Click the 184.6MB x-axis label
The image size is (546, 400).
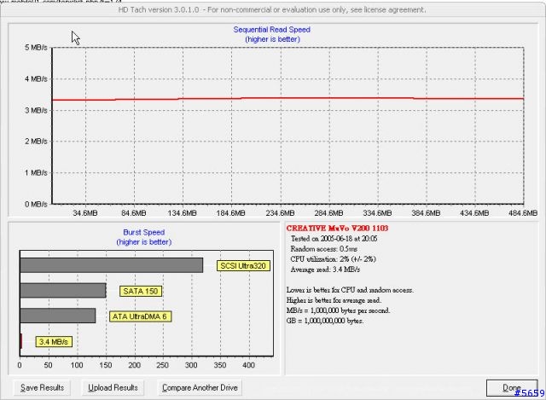tap(230, 212)
